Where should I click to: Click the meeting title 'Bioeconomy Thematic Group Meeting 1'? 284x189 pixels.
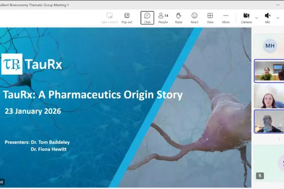pos(39,5)
